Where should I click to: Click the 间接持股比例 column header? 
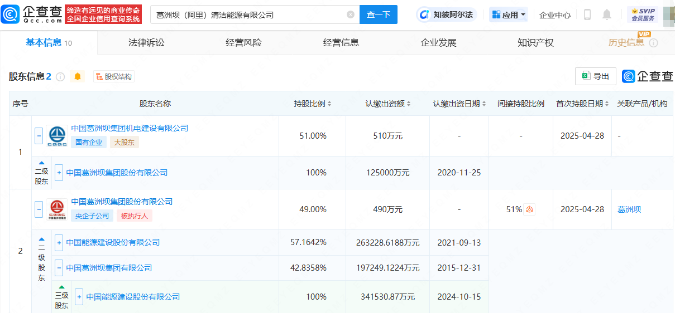point(521,104)
